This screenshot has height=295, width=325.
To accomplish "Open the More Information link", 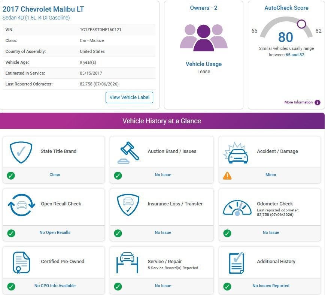I will coord(298,102).
